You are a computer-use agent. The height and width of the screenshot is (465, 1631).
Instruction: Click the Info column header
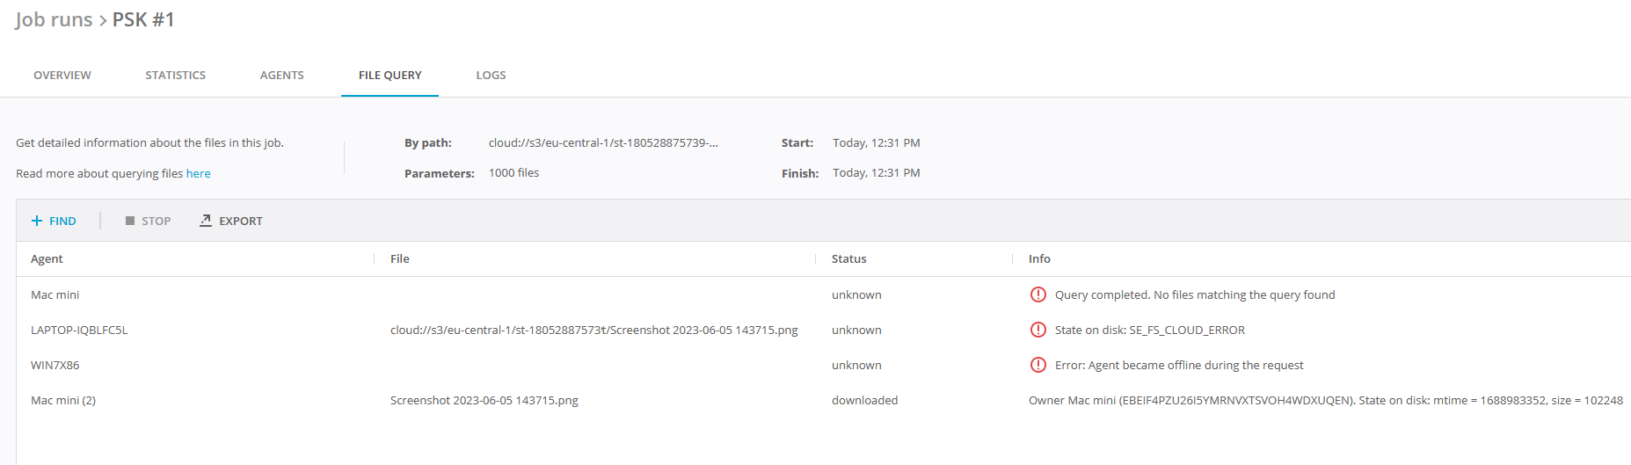1039,258
